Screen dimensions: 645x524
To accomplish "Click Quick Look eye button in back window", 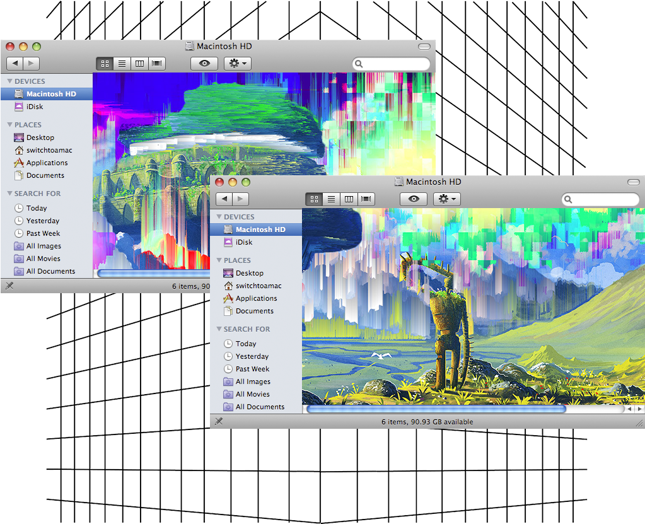I will (204, 63).
